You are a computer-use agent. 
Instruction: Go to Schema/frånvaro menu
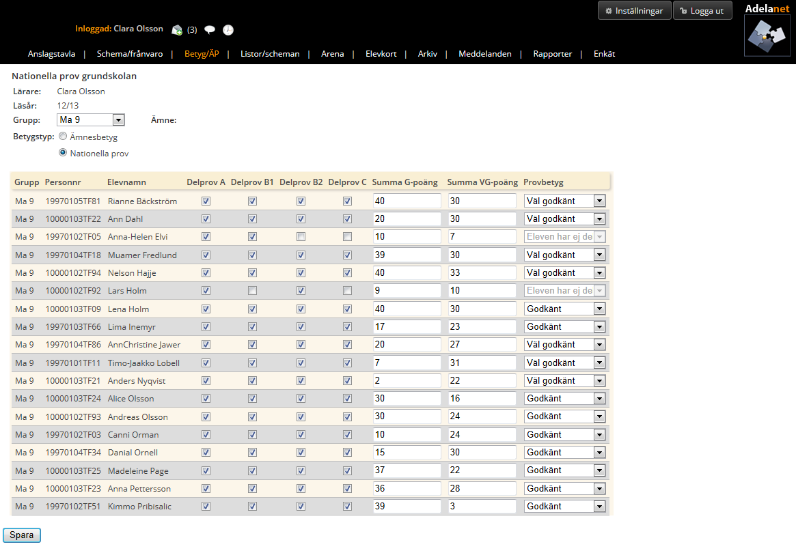coord(130,54)
